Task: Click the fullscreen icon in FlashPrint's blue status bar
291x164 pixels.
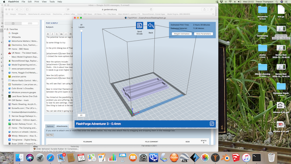Action: click(x=212, y=124)
